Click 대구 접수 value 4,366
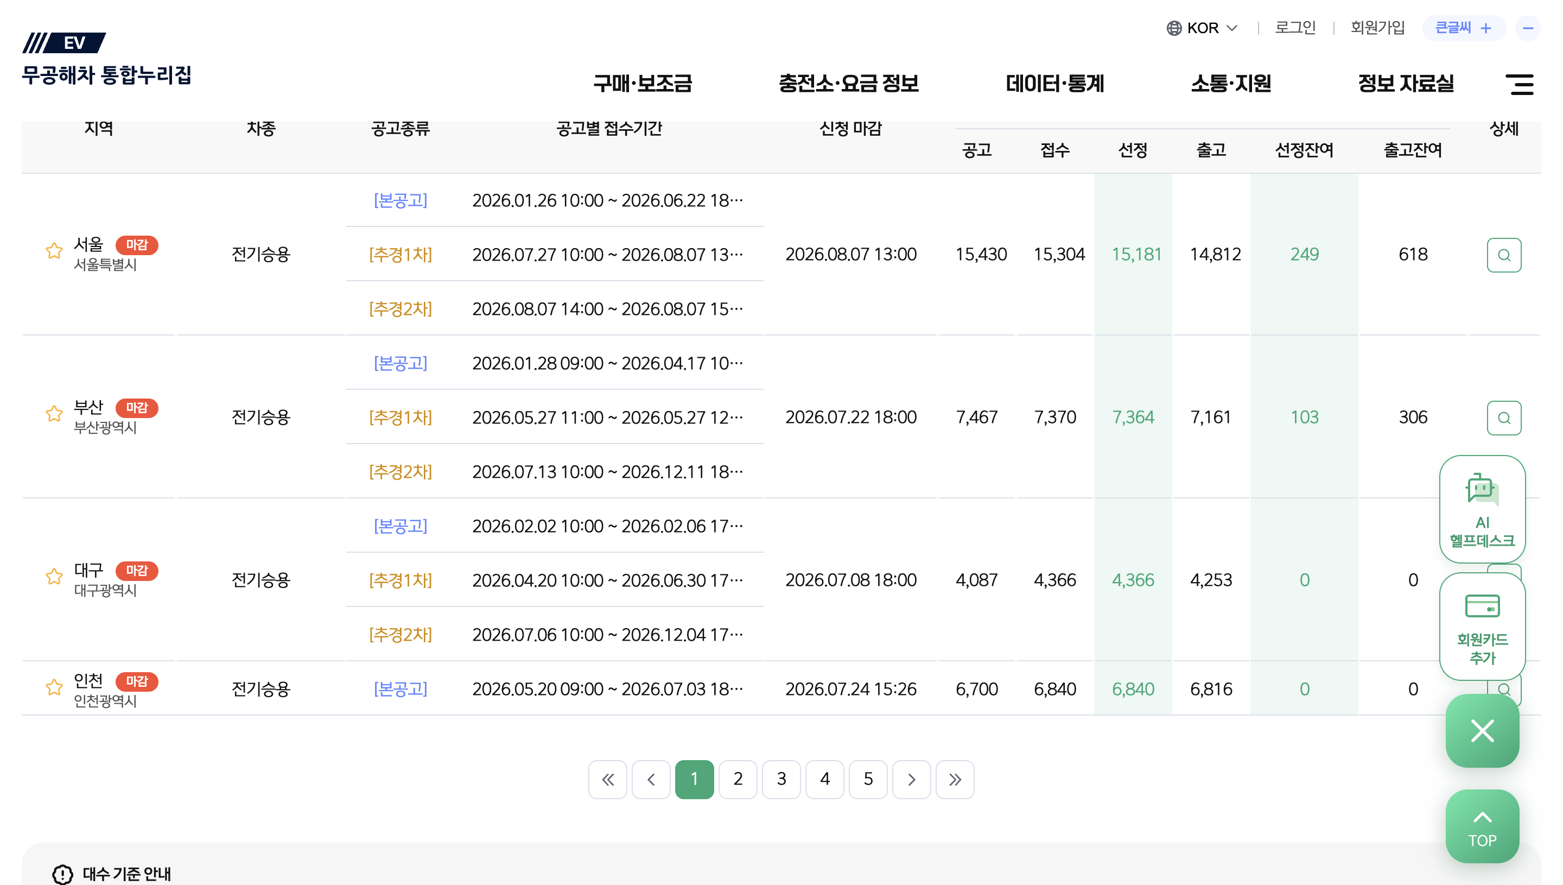This screenshot has height=885, width=1563. click(x=1054, y=580)
